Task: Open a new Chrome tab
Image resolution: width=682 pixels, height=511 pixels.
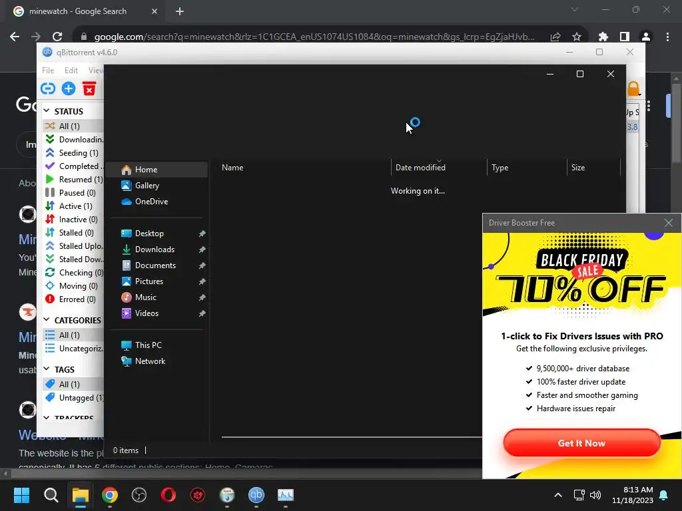Action: pos(180,11)
